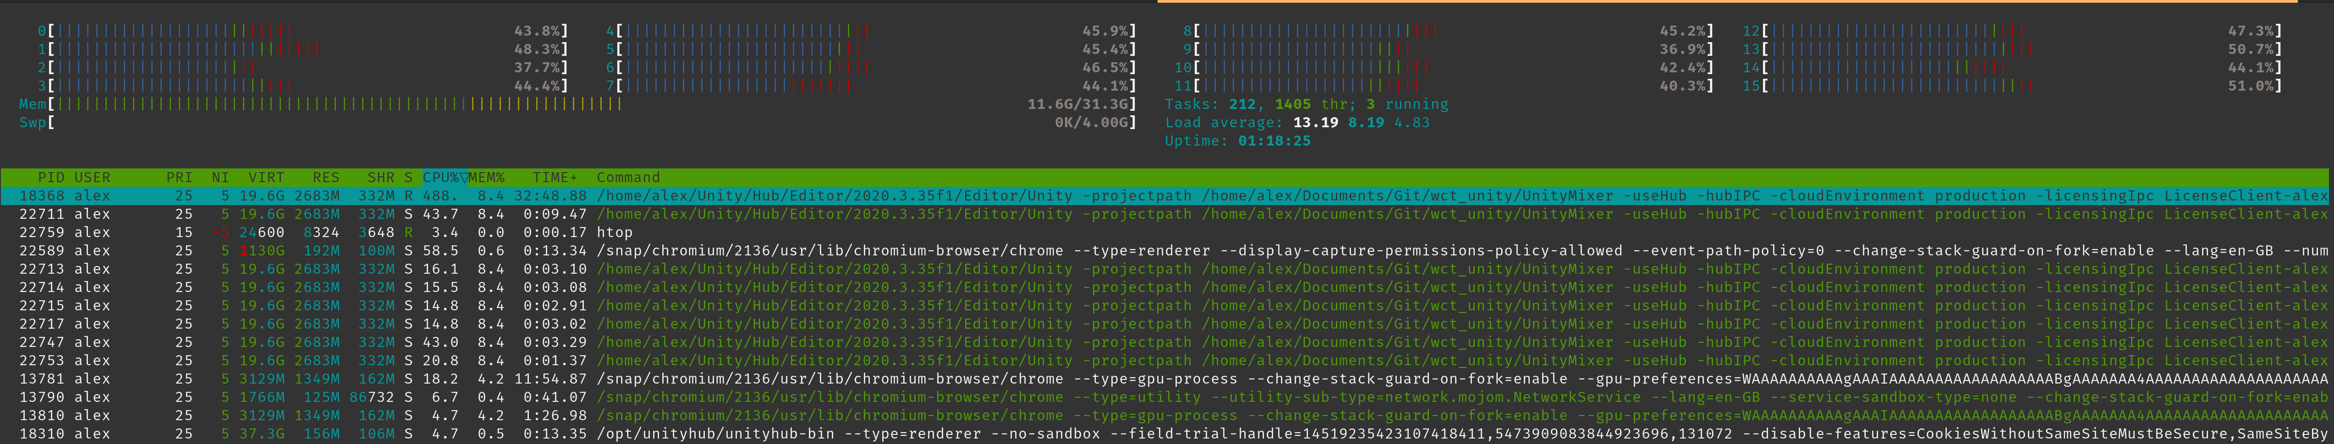Select the NetworkService chrome utility process PID 13790
Screen dimensions: 2334x444
362,397
